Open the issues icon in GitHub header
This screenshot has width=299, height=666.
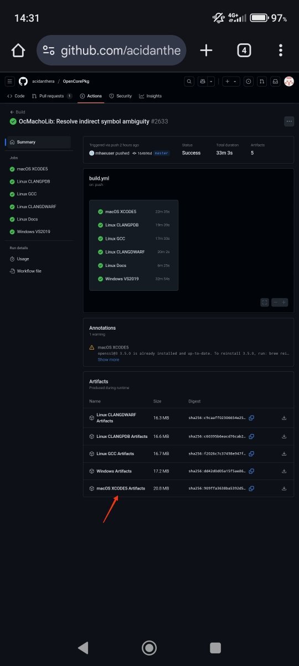(248, 82)
